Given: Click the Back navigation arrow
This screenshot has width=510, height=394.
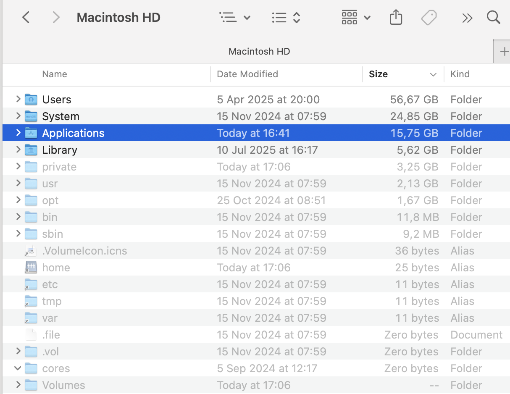Looking at the screenshot, I should [26, 18].
